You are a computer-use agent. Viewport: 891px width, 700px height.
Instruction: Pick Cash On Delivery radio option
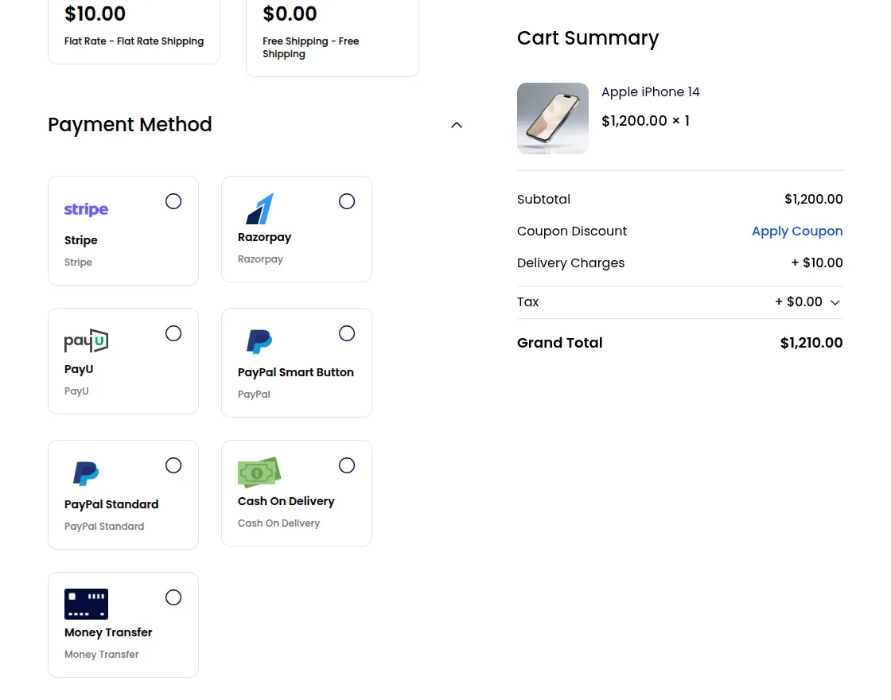click(x=347, y=465)
